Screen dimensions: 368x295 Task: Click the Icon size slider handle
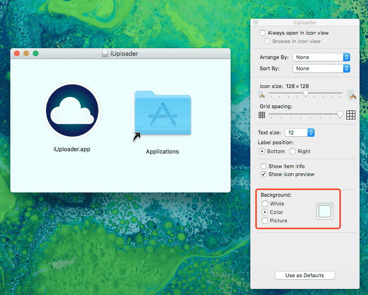[x=306, y=94]
